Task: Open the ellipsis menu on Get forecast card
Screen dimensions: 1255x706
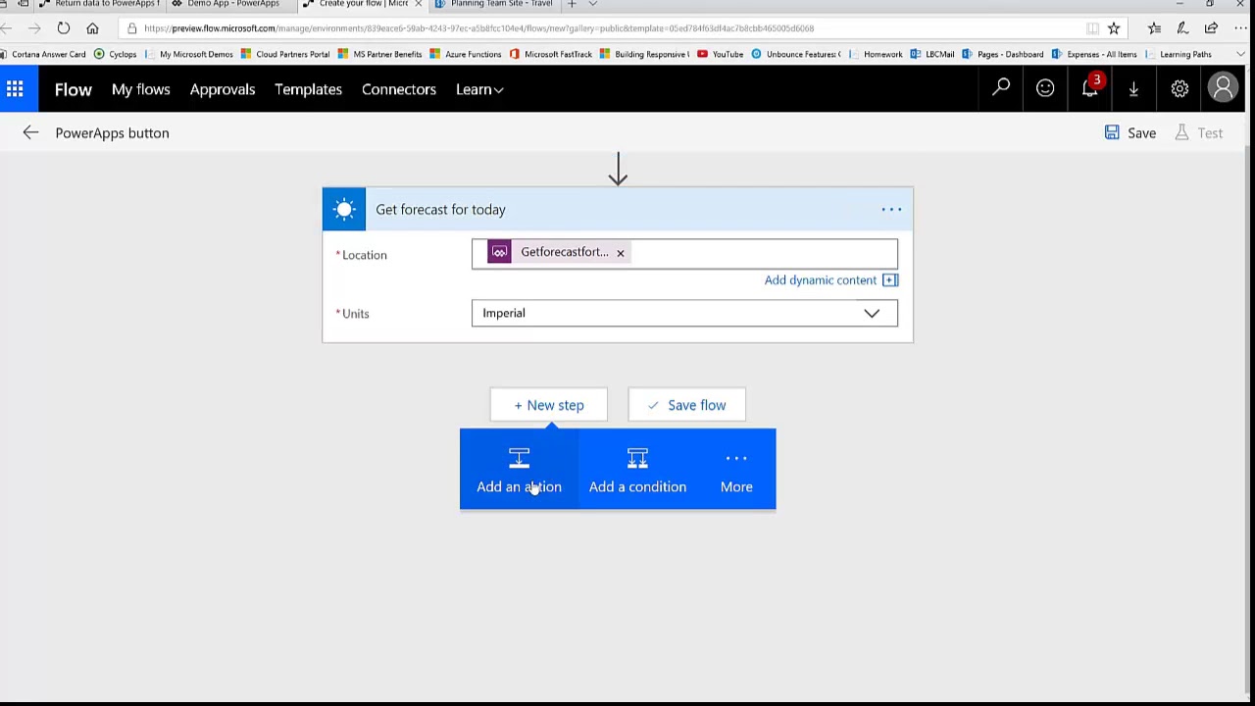Action: (891, 209)
